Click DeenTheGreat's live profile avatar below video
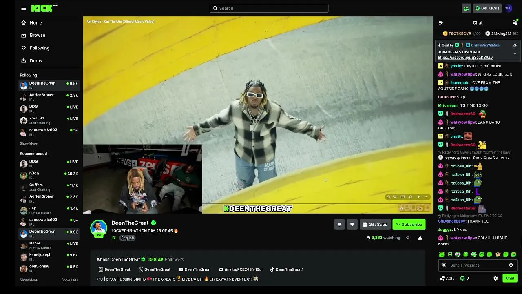This screenshot has height=294, width=522. click(99, 229)
